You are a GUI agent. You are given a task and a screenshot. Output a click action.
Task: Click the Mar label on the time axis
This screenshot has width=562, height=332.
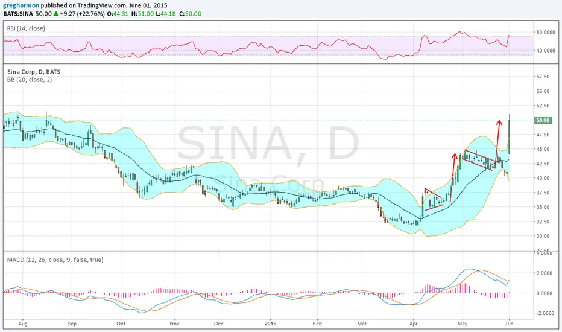click(362, 324)
